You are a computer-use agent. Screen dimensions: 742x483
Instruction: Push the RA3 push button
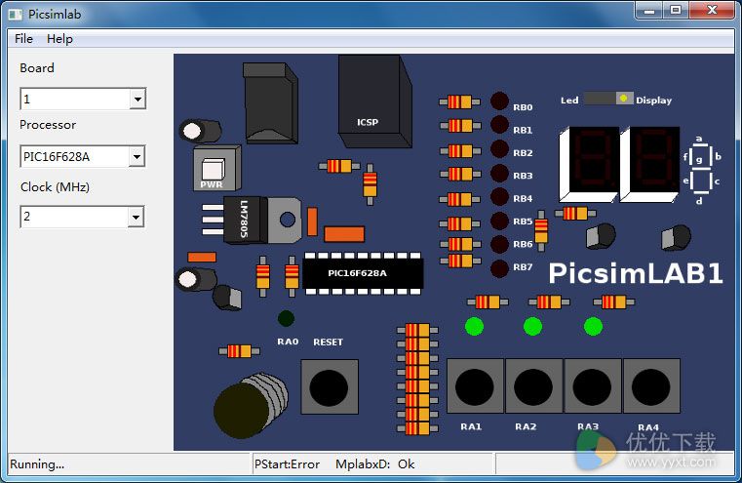592,386
